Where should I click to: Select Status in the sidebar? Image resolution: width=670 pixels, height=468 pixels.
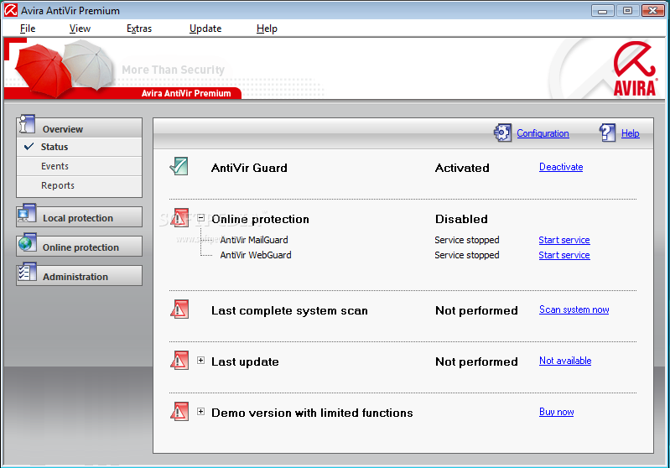tap(79, 147)
